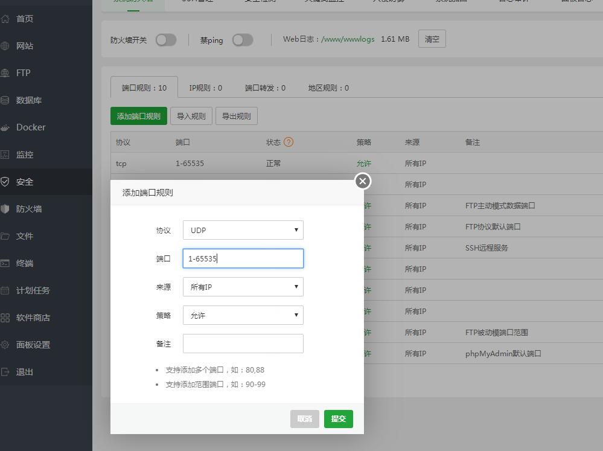603x451 pixels.
Task: Switch to IP规则：0 tab
Action: (x=206, y=88)
